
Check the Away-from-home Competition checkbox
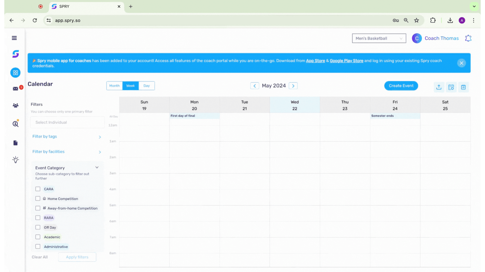pos(38,208)
